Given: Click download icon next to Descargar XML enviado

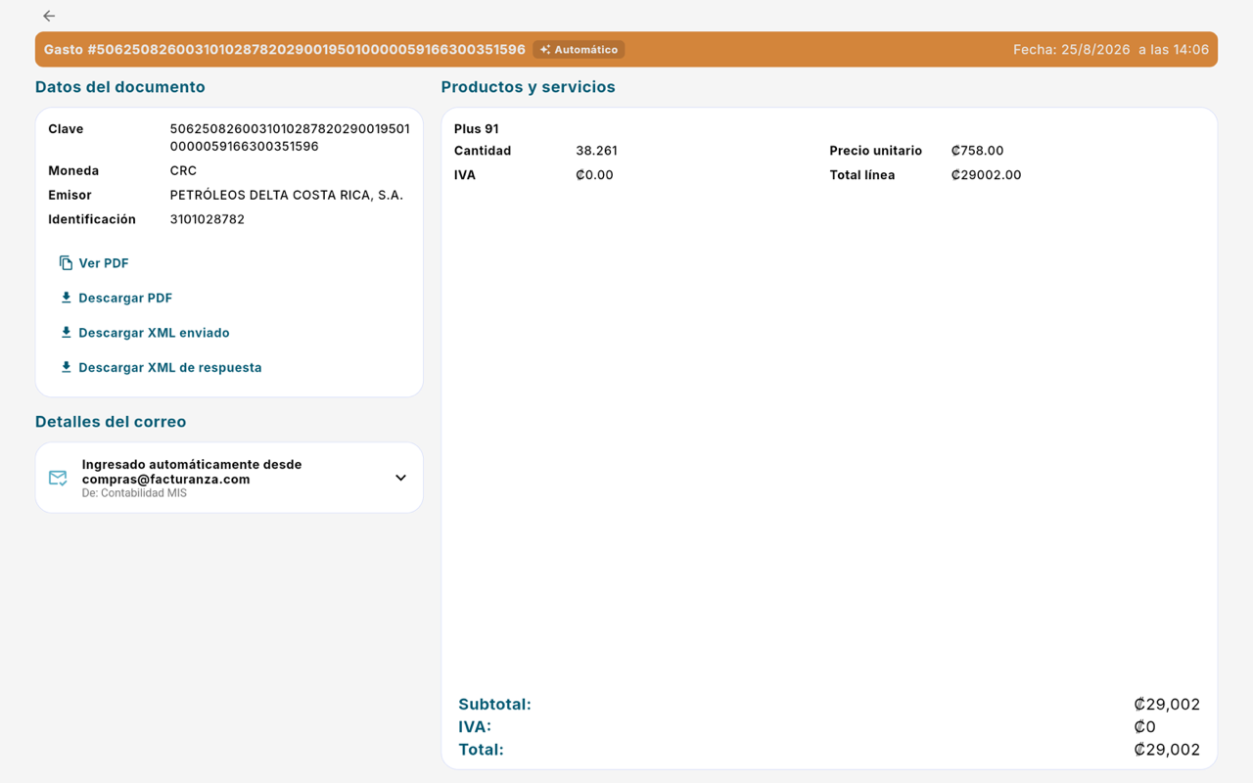Looking at the screenshot, I should (x=66, y=333).
